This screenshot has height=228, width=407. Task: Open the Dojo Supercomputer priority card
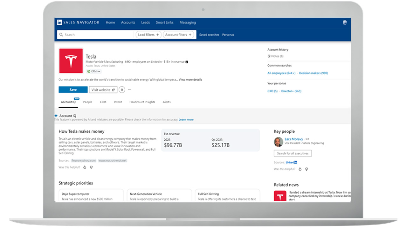click(x=91, y=195)
